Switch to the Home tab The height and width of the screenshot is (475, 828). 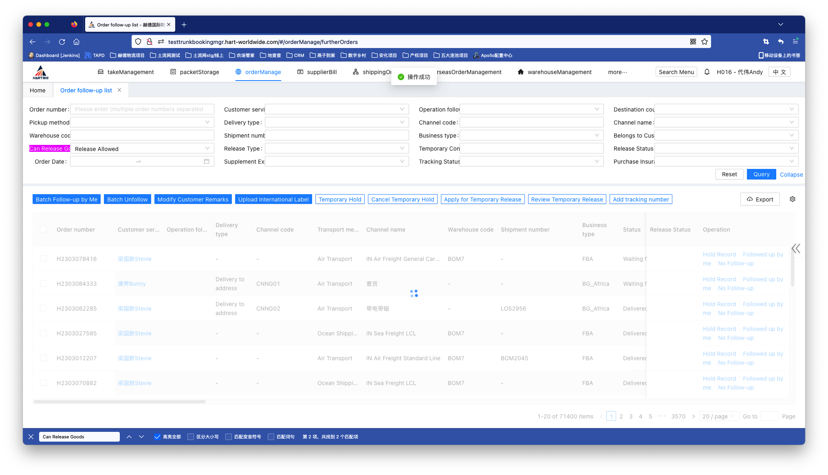click(37, 90)
